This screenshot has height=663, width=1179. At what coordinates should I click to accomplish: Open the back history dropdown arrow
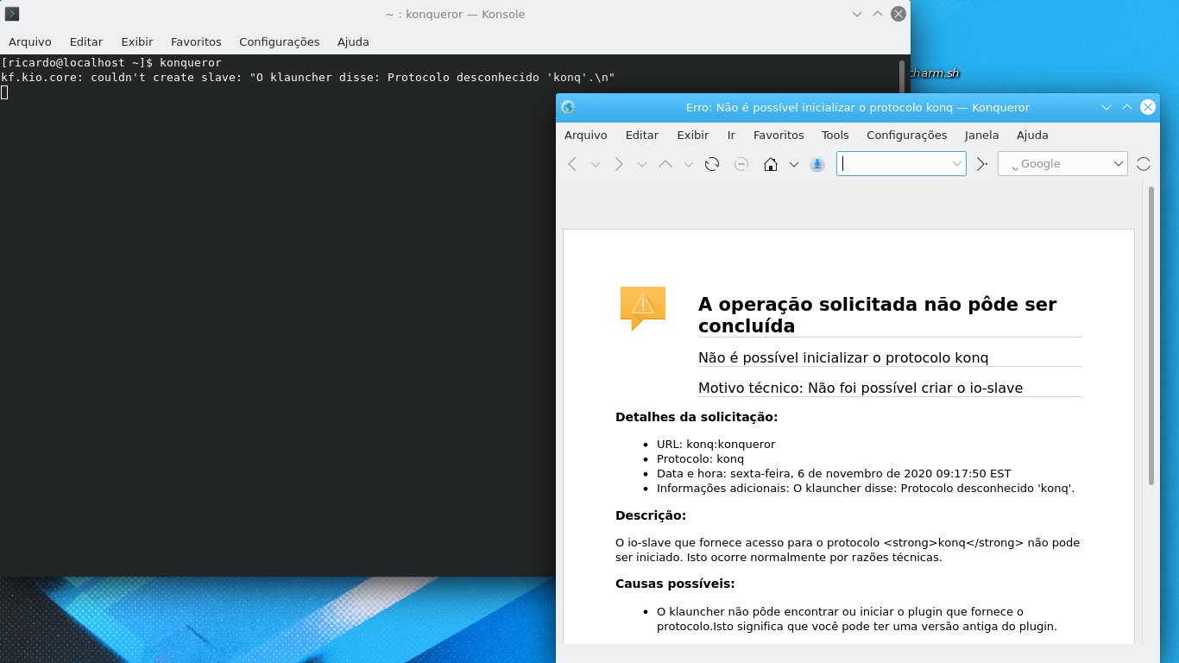coord(596,164)
